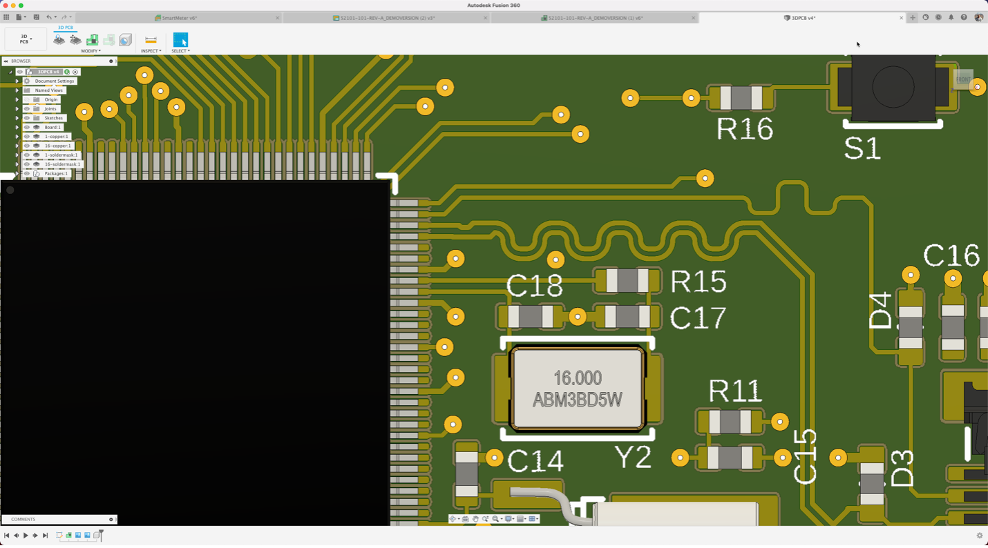Expand the Document Settings tree item
This screenshot has height=548, width=988.
(17, 81)
